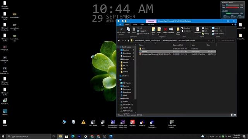Open the ribbon Open button dropdown
The image size is (248, 139).
(x=206, y=28)
